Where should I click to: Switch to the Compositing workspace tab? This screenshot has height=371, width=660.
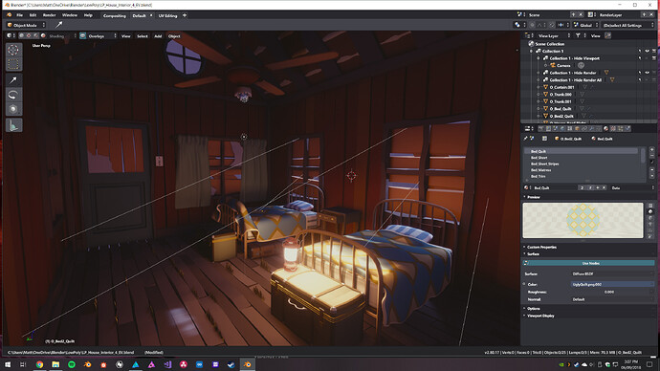point(114,16)
